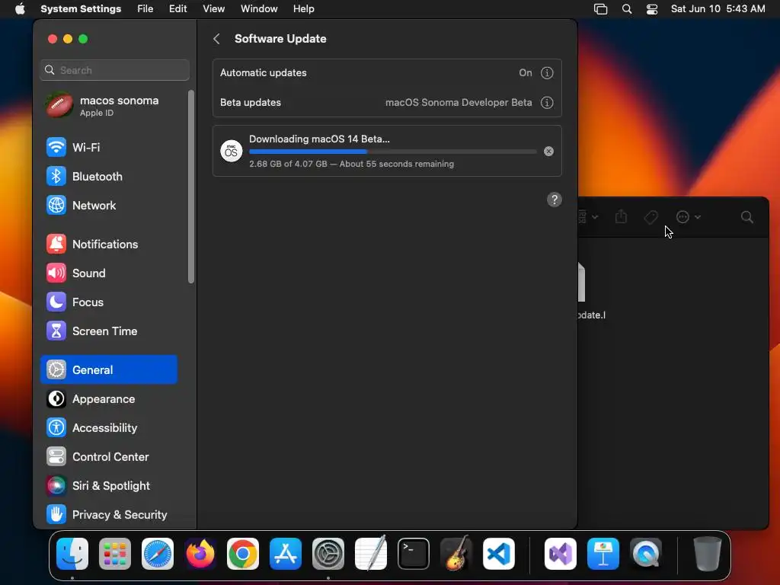780x585 pixels.
Task: Go to Sound settings
Action: pos(108,273)
